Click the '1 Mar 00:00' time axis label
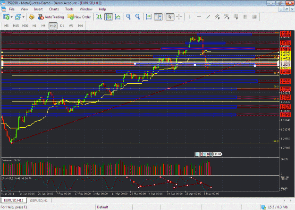 (101, 193)
